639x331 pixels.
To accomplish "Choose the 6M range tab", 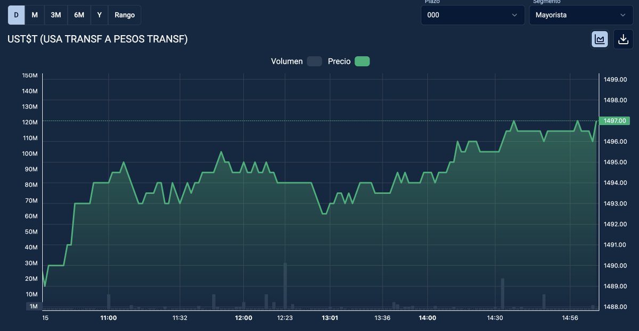I will [79, 15].
